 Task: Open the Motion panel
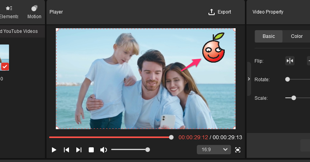(34, 12)
